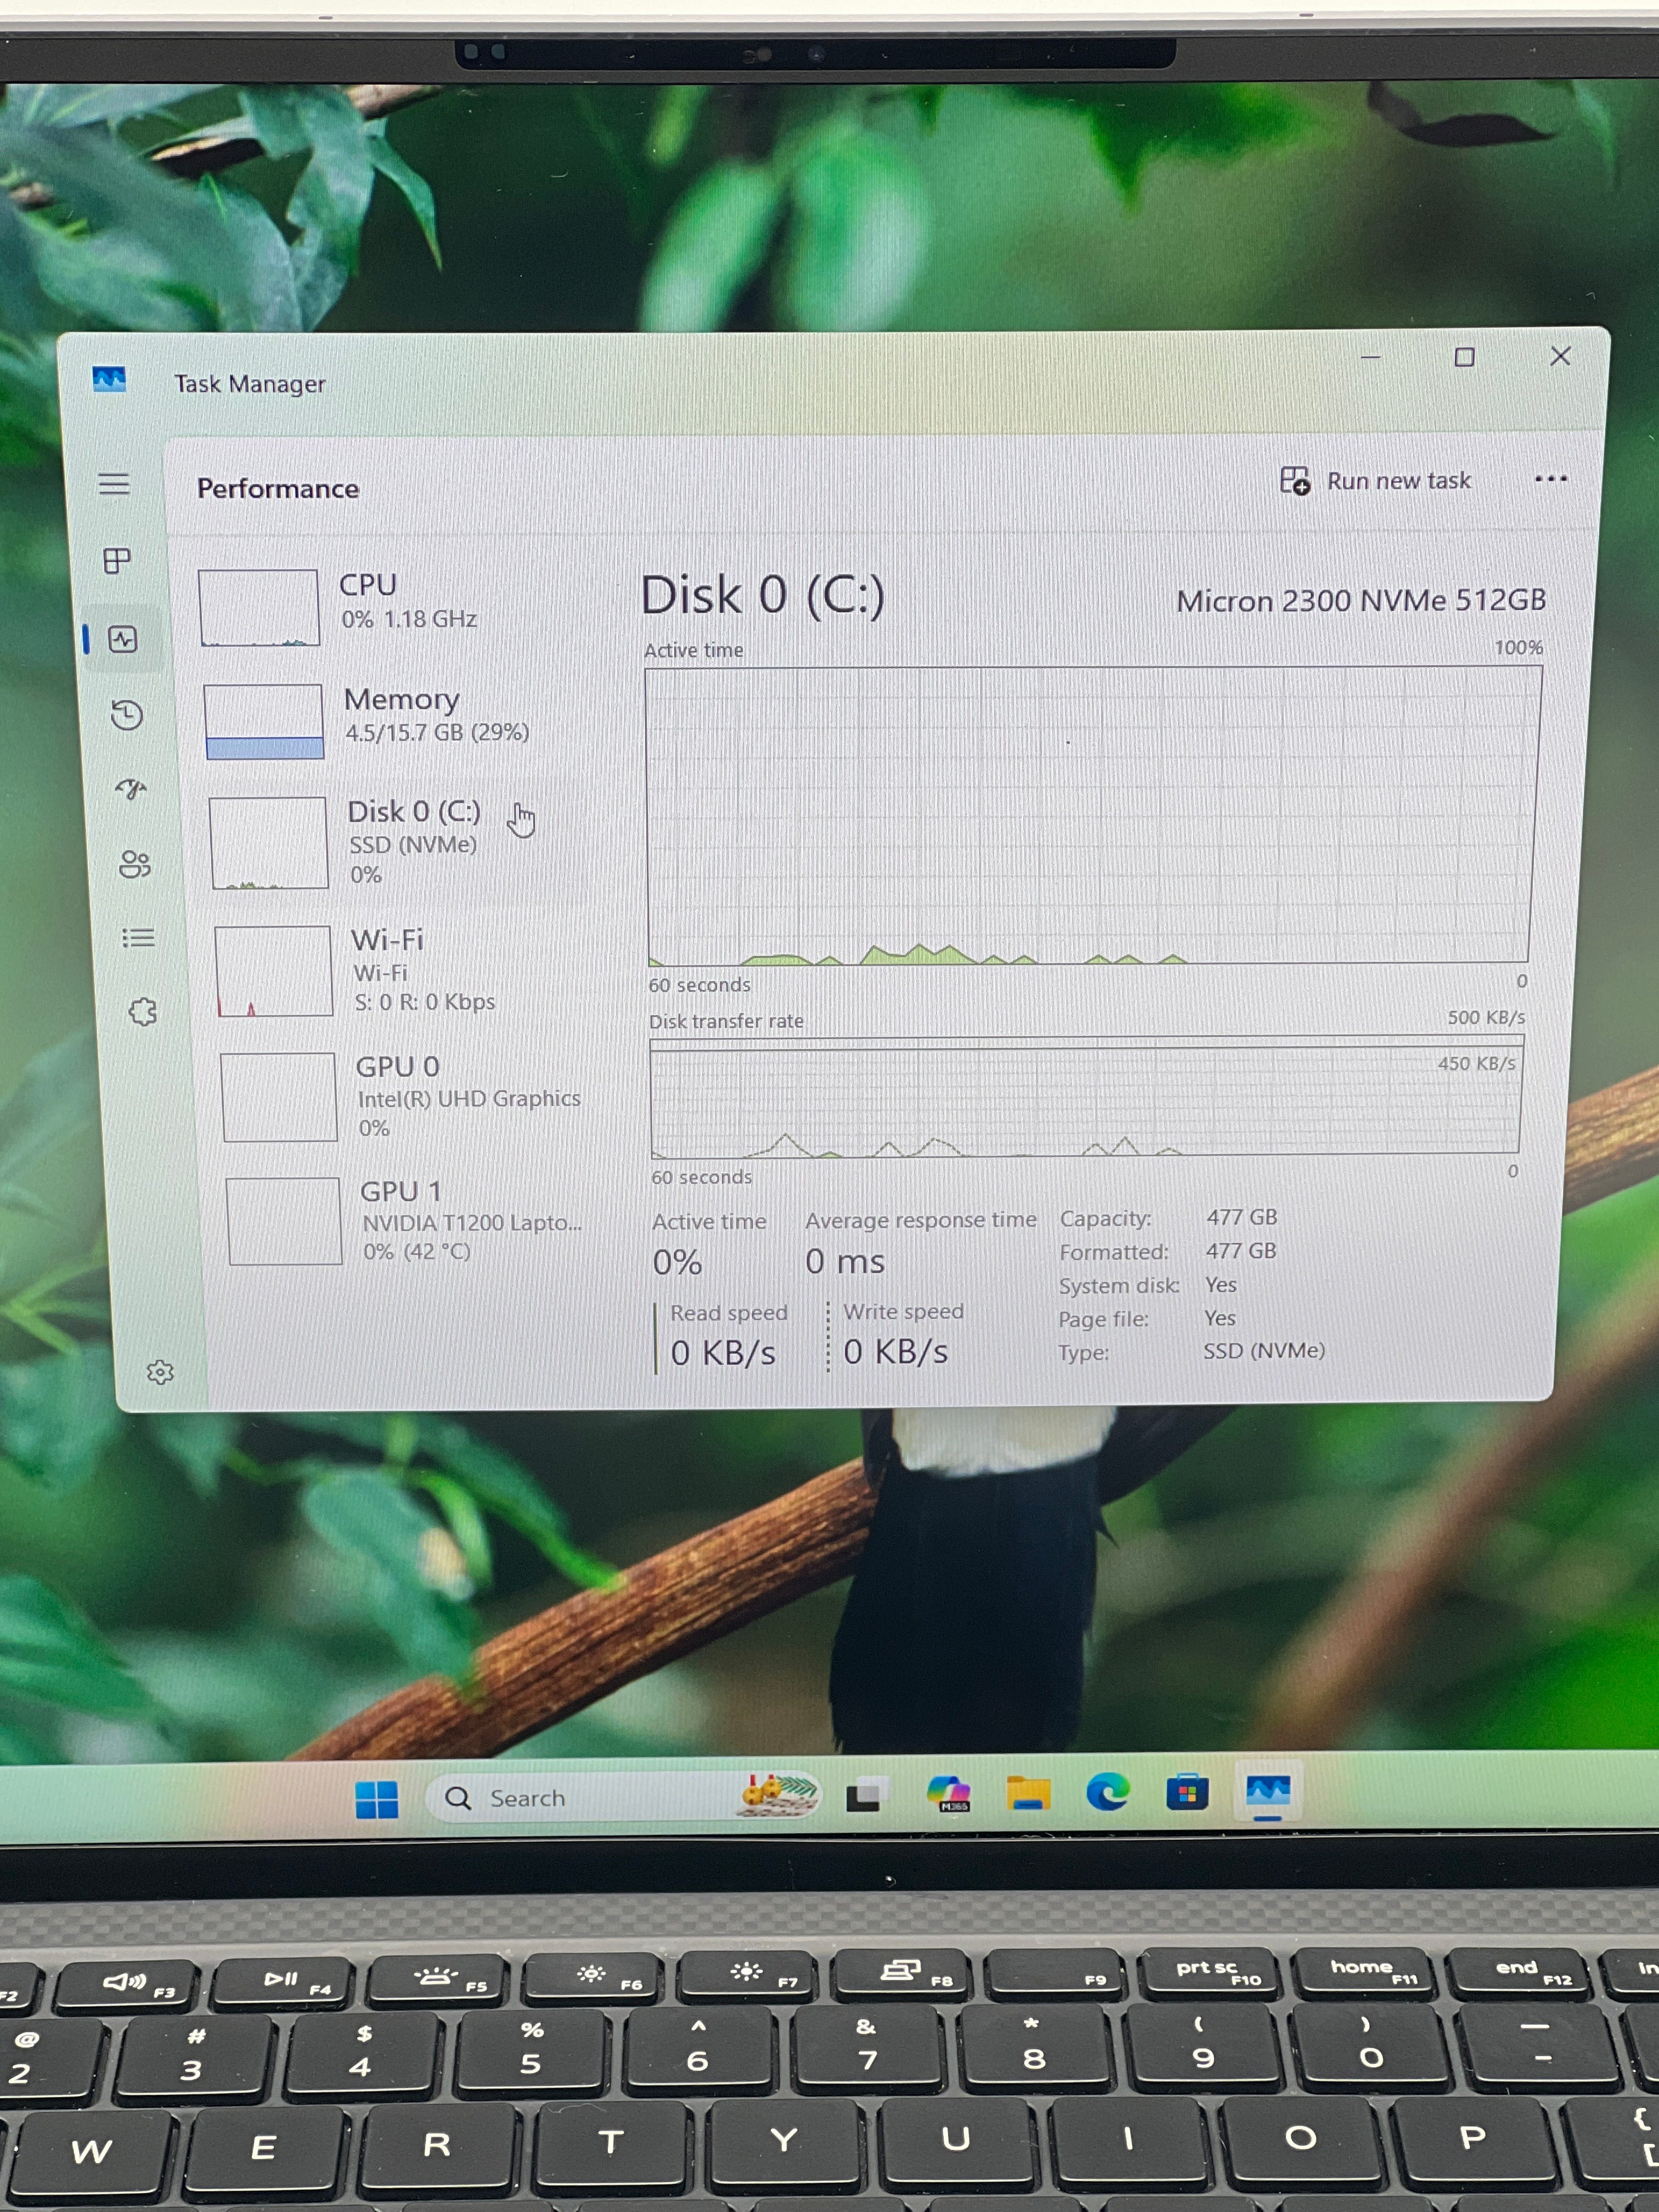Open the Windows Start menu
The image size is (1659, 2212).
point(377,1800)
